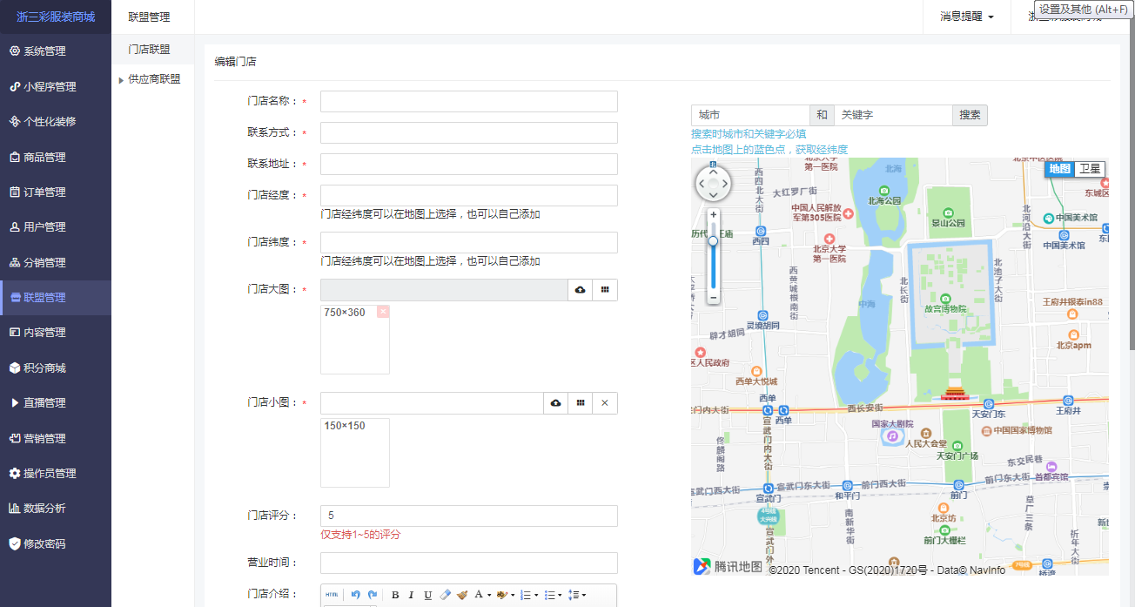Viewport: 1135px width, 607px height.
Task: Toggle bold formatting in editor
Action: pyautogui.click(x=395, y=595)
